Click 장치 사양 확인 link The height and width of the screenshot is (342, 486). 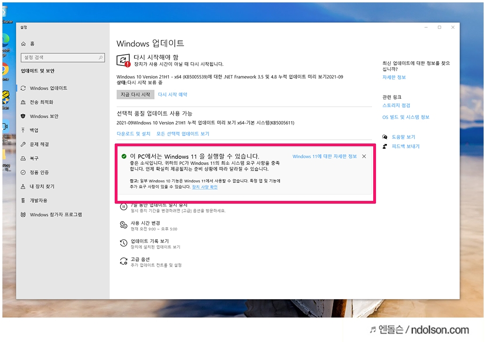point(204,187)
